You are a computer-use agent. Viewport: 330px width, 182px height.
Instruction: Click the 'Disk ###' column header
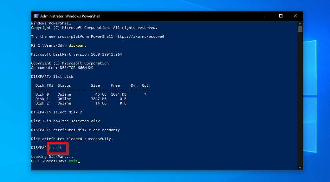(44, 85)
